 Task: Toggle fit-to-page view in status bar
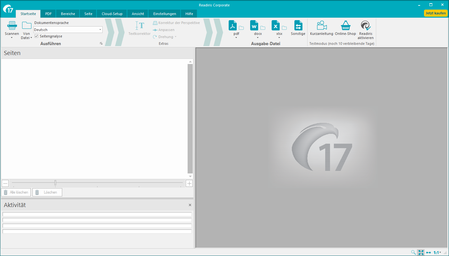[421, 252]
